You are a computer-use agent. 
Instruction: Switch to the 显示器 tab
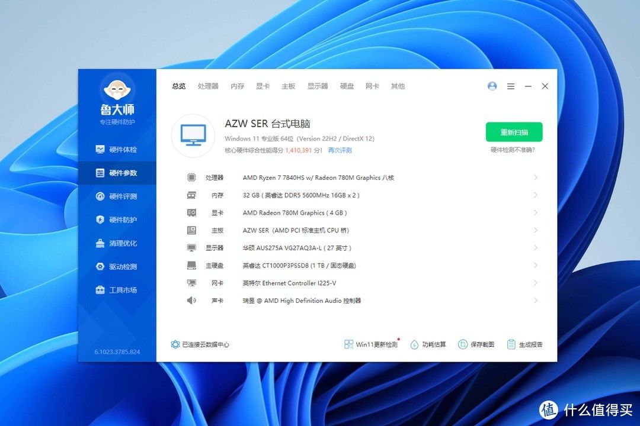tap(318, 86)
